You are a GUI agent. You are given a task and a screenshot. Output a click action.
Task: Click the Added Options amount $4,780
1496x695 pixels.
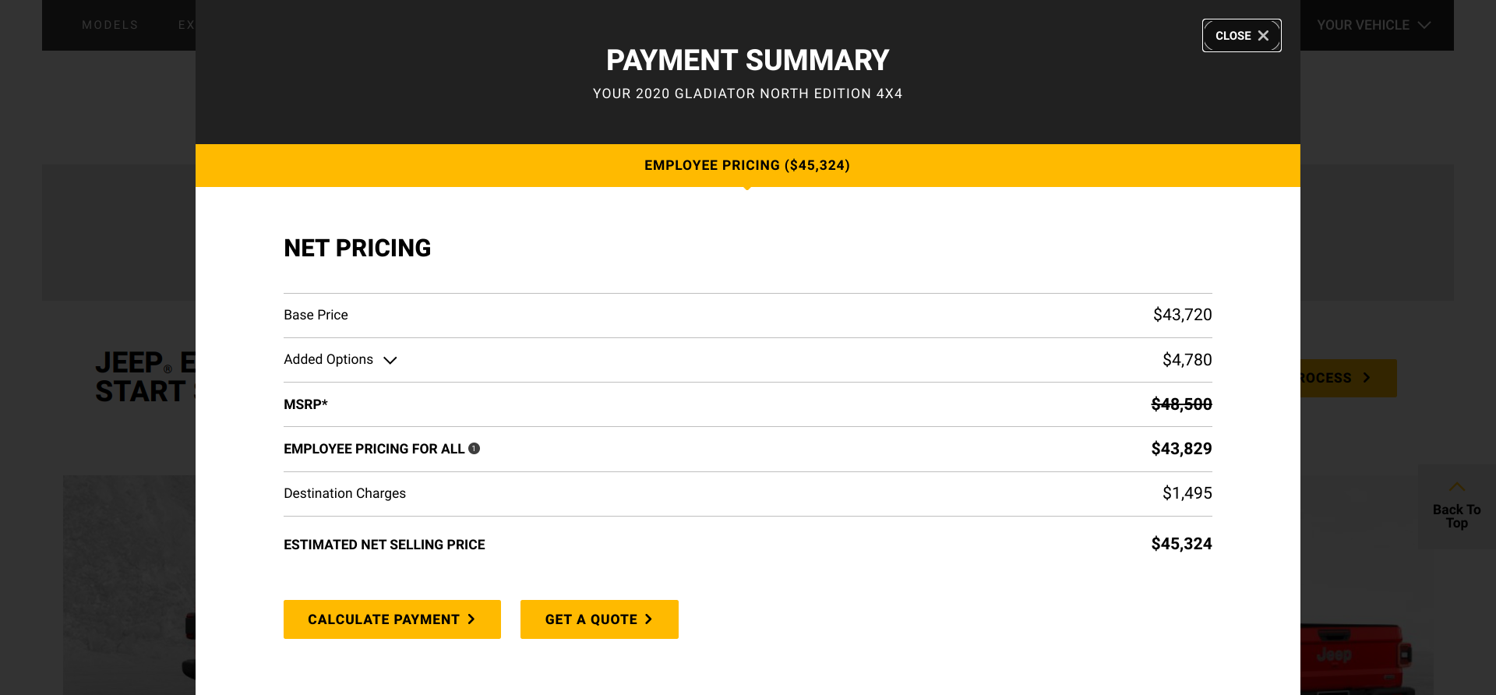click(x=1187, y=360)
